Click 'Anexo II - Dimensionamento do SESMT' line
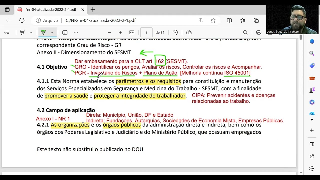The height and width of the screenshot is (180, 320). (84, 52)
